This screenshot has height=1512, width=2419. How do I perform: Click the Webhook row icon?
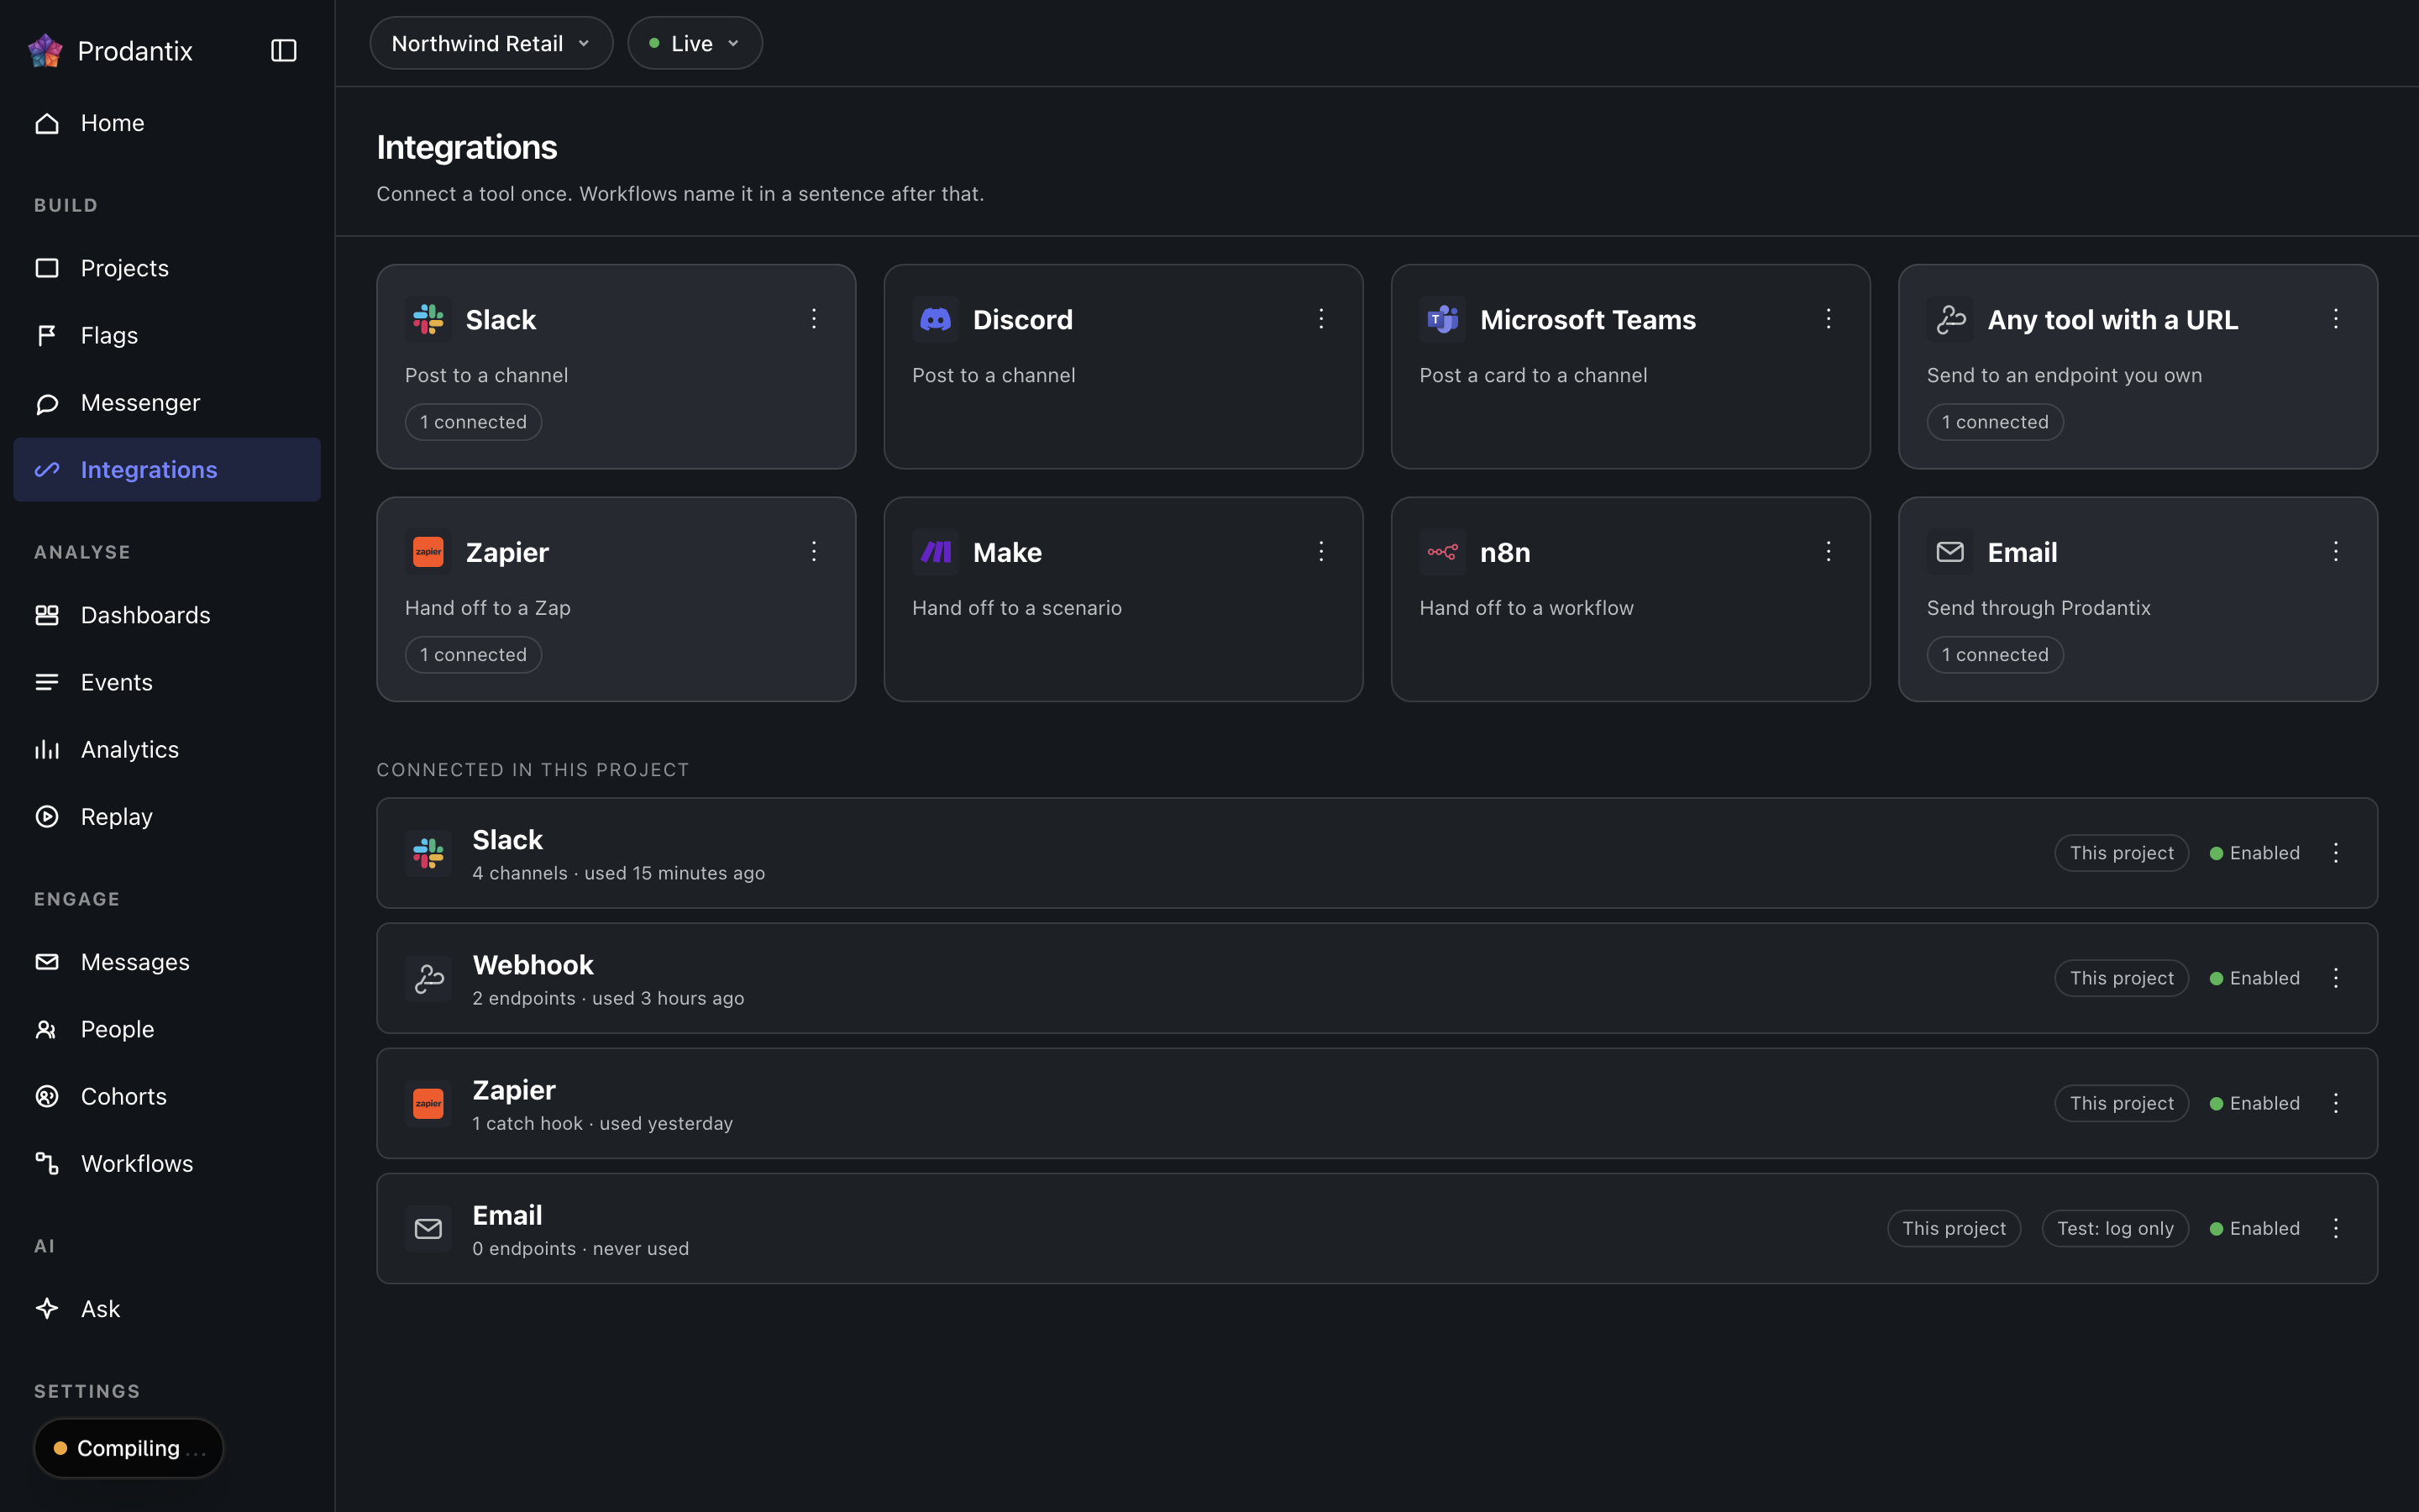tap(428, 978)
